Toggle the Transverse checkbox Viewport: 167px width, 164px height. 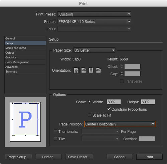click(x=122, y=81)
